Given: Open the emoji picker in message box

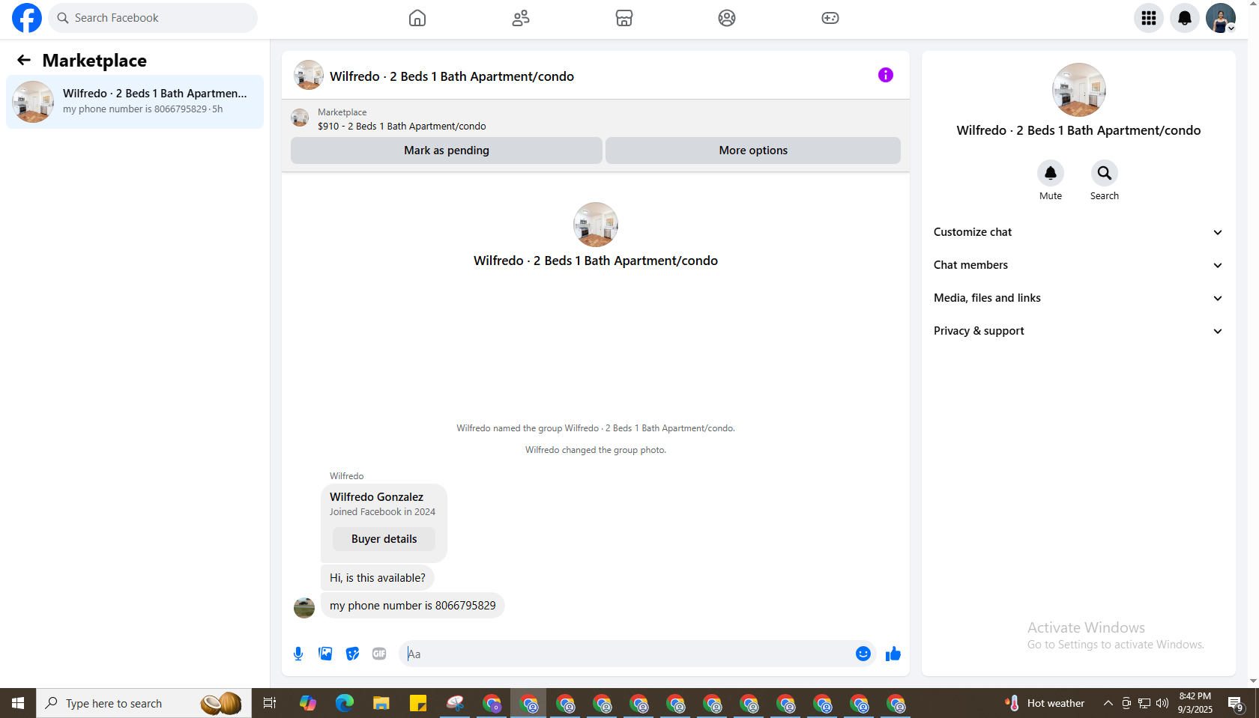Looking at the screenshot, I should click(863, 654).
